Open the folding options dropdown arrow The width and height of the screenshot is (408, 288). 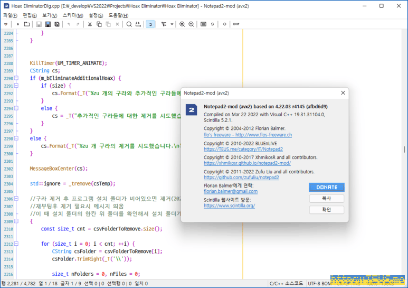[x=172, y=24]
